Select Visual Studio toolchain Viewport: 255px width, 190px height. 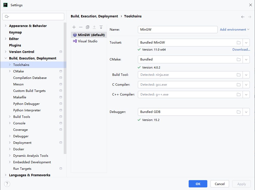pos(89,41)
